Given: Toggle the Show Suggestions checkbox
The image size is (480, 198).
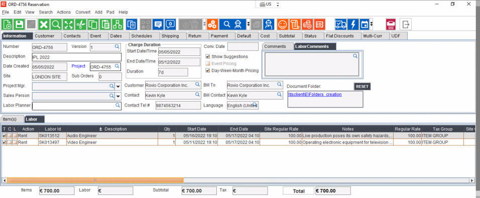Looking at the screenshot, I should [208, 56].
